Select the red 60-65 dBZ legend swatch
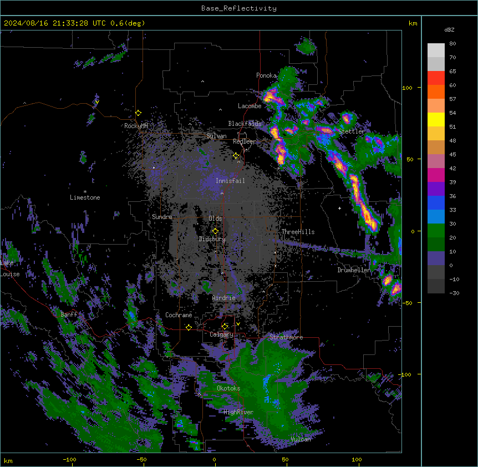Viewport: 478px width, 467px height. point(436,78)
